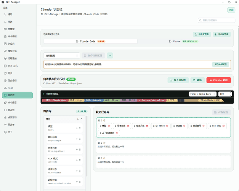The image size is (239, 191).
Task: Click 另存外部配置 save external config
Action: pos(221,65)
